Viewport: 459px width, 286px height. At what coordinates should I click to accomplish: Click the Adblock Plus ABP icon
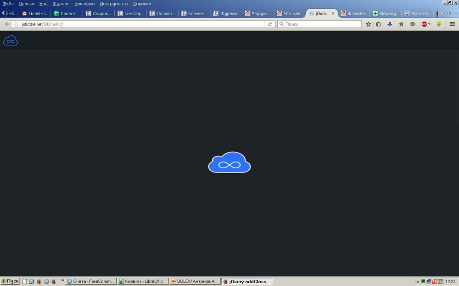pos(424,24)
